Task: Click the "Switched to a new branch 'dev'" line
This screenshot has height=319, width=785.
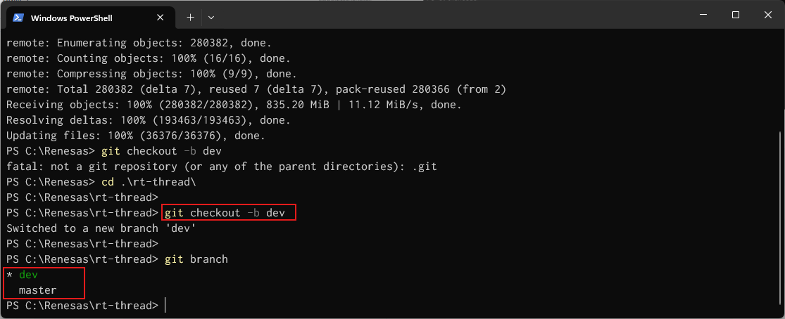Action: [x=100, y=228]
